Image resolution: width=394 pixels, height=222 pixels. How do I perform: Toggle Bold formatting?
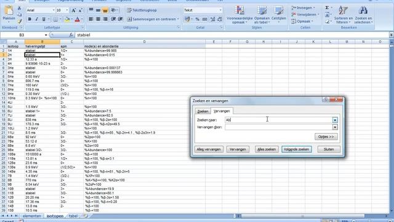pos(30,19)
